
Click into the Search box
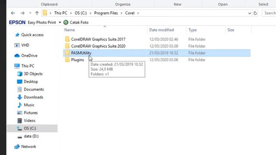(269, 13)
